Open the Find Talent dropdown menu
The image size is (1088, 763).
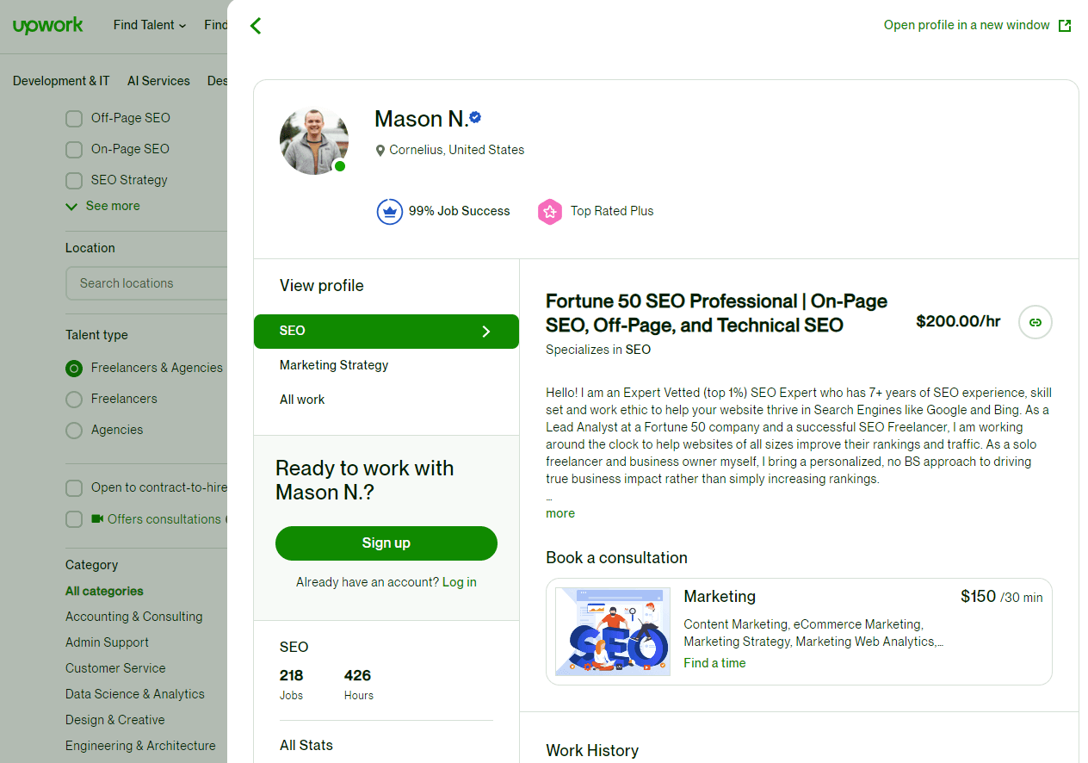click(149, 26)
